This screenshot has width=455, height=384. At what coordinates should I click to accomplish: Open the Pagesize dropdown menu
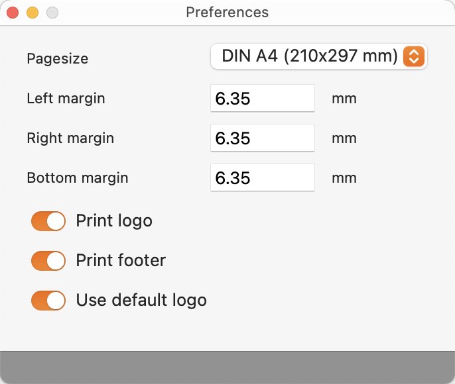point(318,56)
